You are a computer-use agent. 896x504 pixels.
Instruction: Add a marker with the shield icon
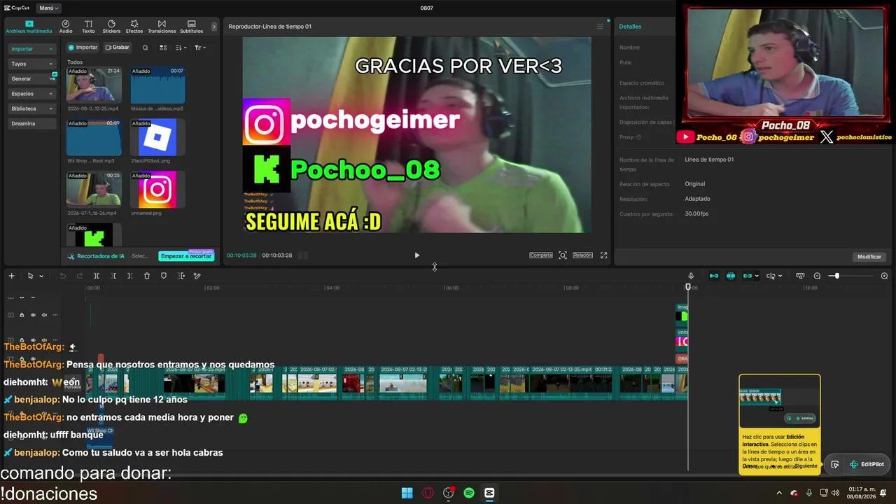click(x=164, y=276)
